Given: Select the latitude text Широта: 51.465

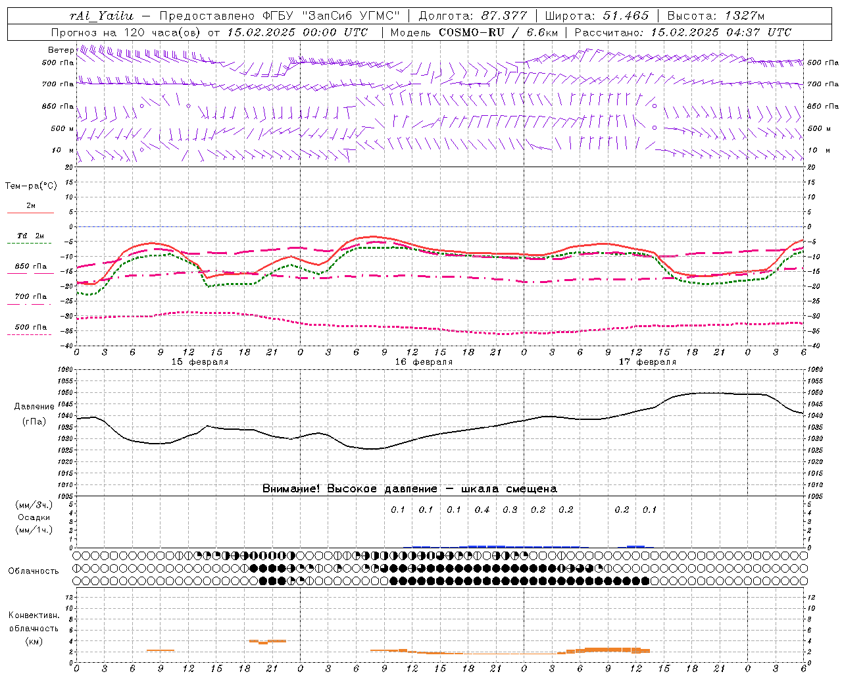Looking at the screenshot, I should [597, 16].
